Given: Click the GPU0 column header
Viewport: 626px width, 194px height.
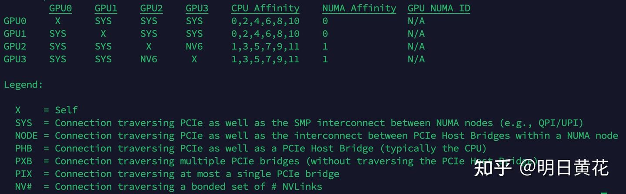Looking at the screenshot, I should [x=60, y=8].
